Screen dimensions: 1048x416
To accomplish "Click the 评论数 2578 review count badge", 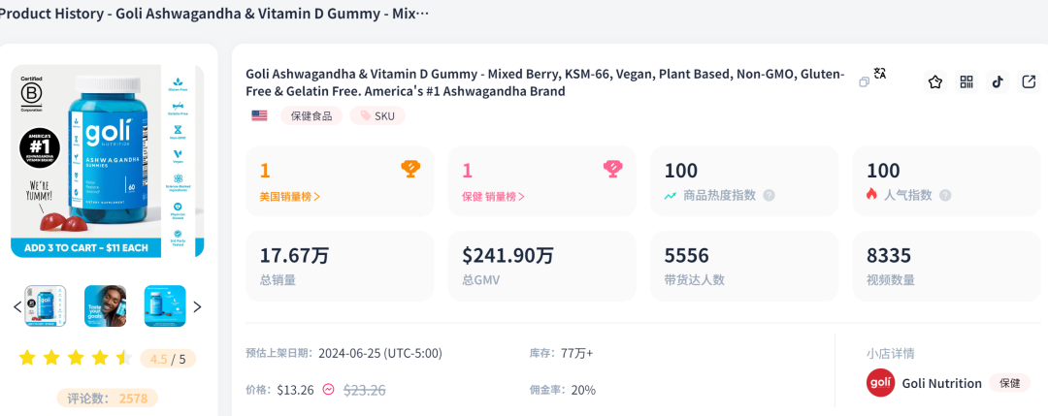I will click(107, 399).
